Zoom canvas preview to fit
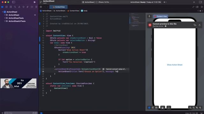The height and width of the screenshot is (114, 204). [x=197, y=108]
